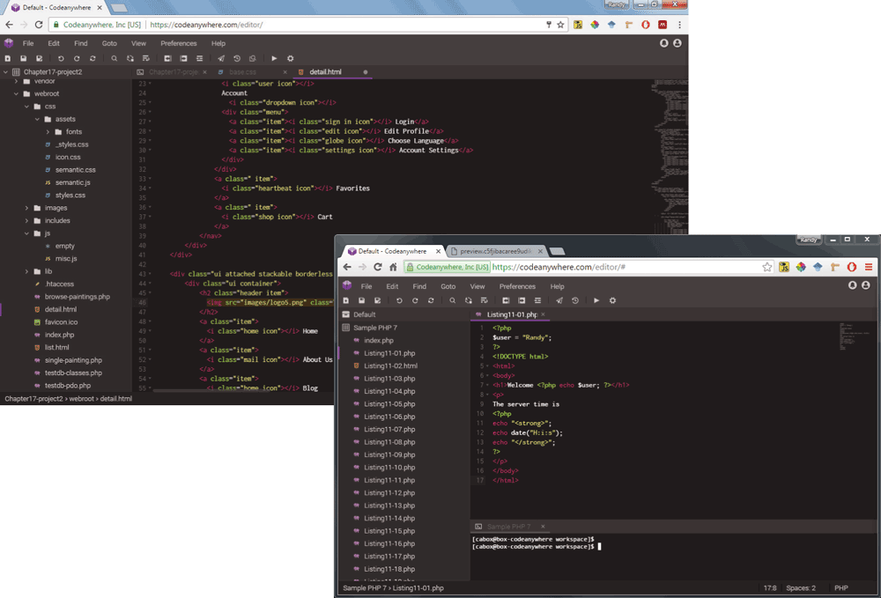Click the save icon in front editor toolbar

361,300
